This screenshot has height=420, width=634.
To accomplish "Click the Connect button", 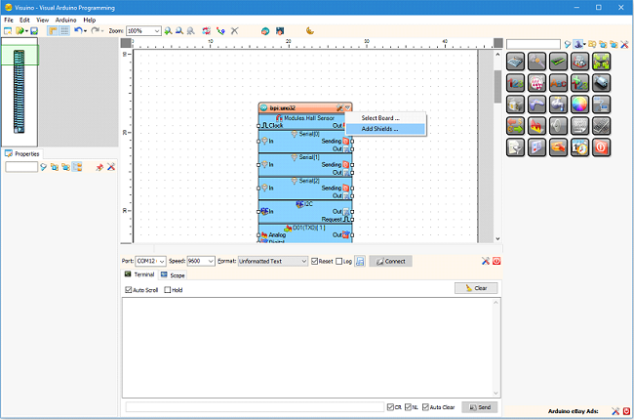I will tap(390, 261).
